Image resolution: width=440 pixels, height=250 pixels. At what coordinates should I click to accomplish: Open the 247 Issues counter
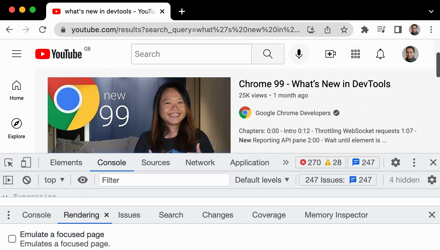(337, 179)
